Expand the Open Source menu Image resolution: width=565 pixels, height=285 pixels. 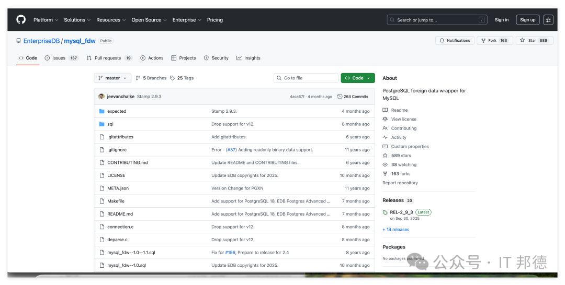[149, 20]
